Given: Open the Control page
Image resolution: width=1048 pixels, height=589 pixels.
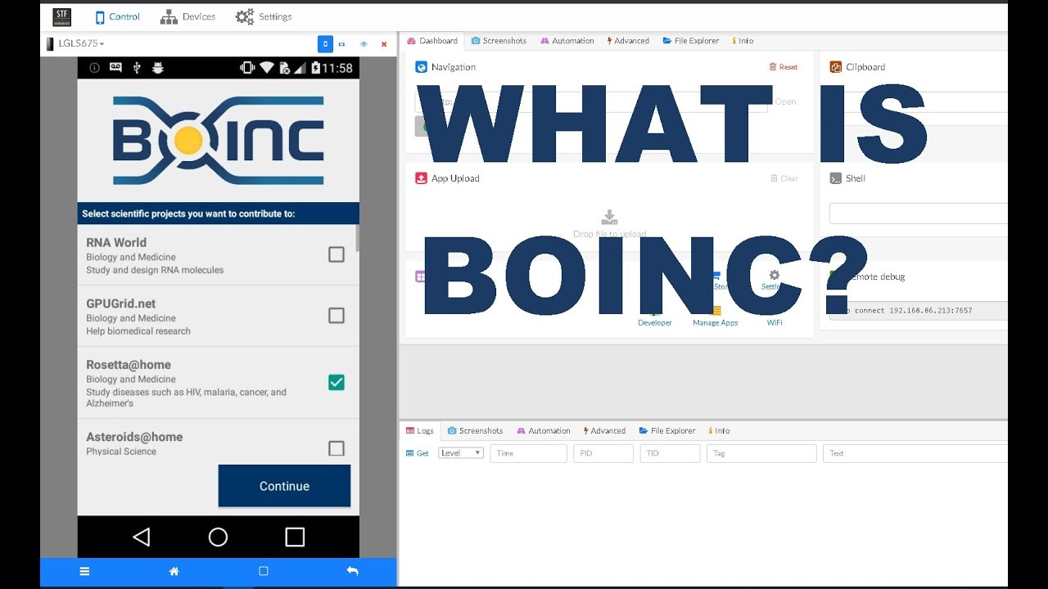Looking at the screenshot, I should click(117, 16).
